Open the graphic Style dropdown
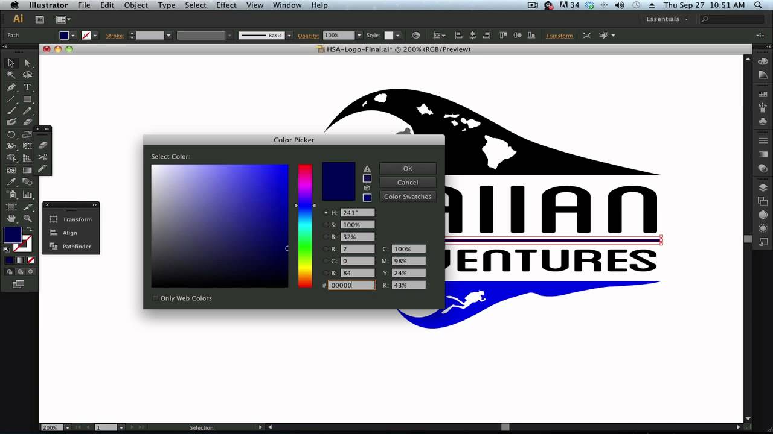The width and height of the screenshot is (773, 434). pos(397,36)
